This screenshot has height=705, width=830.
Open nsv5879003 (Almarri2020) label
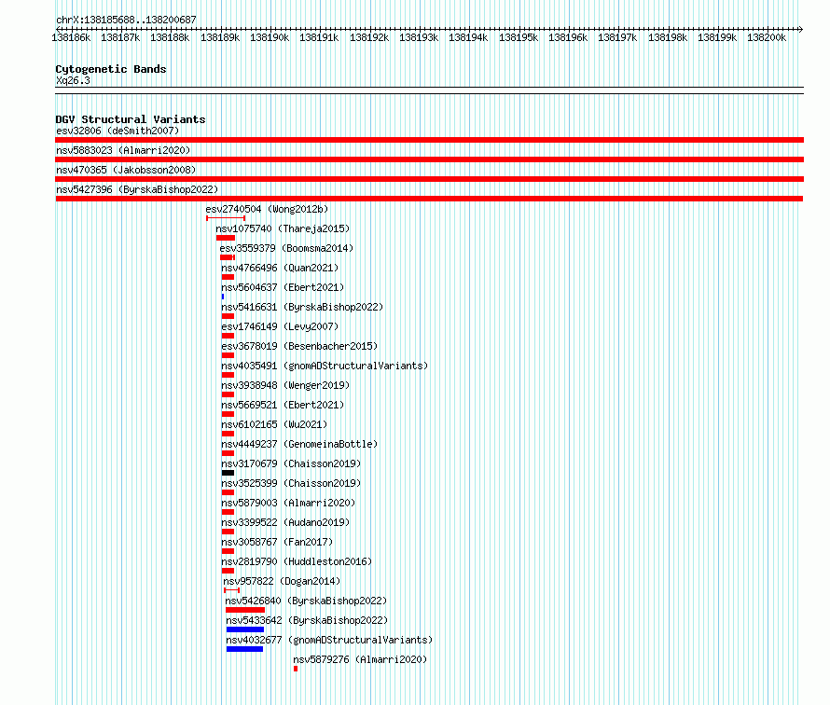coord(288,503)
